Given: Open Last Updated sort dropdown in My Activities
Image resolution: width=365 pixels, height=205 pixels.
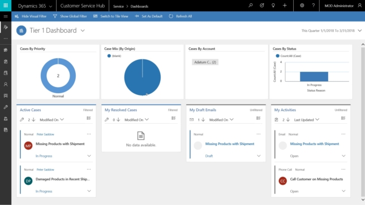Looking at the screenshot, I should 307,120.
